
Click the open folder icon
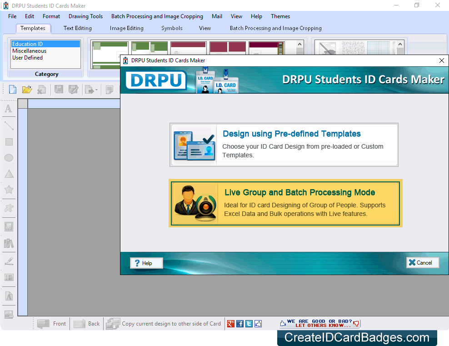point(27,90)
